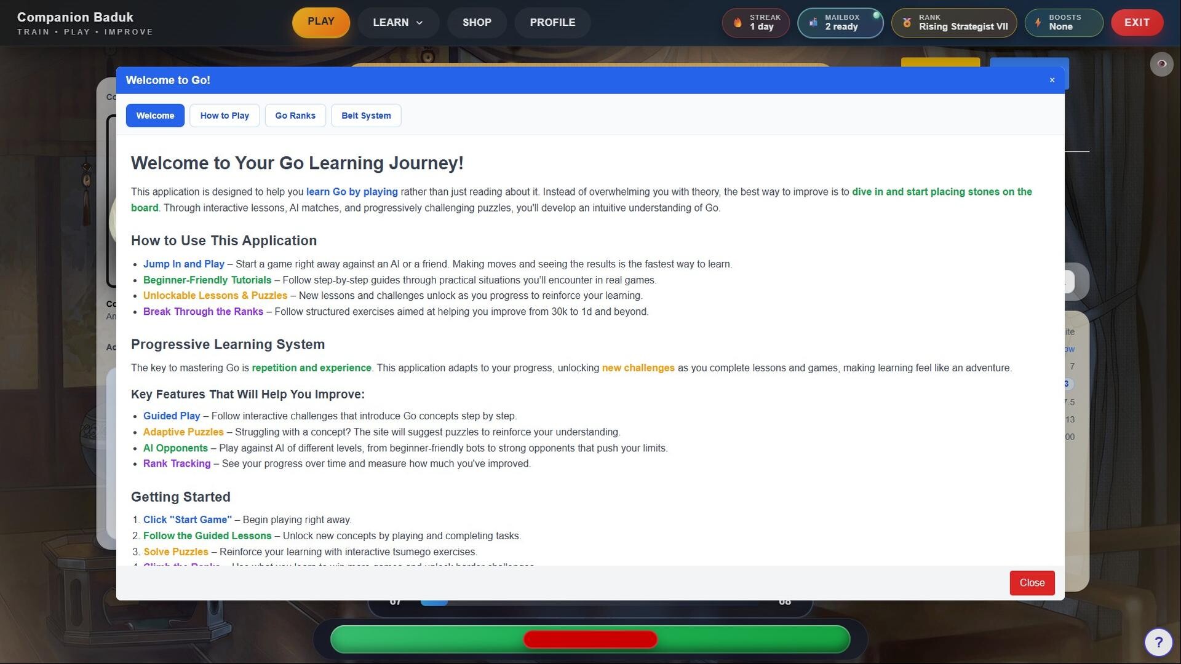
Task: Open the help question mark button
Action: pos(1158,642)
